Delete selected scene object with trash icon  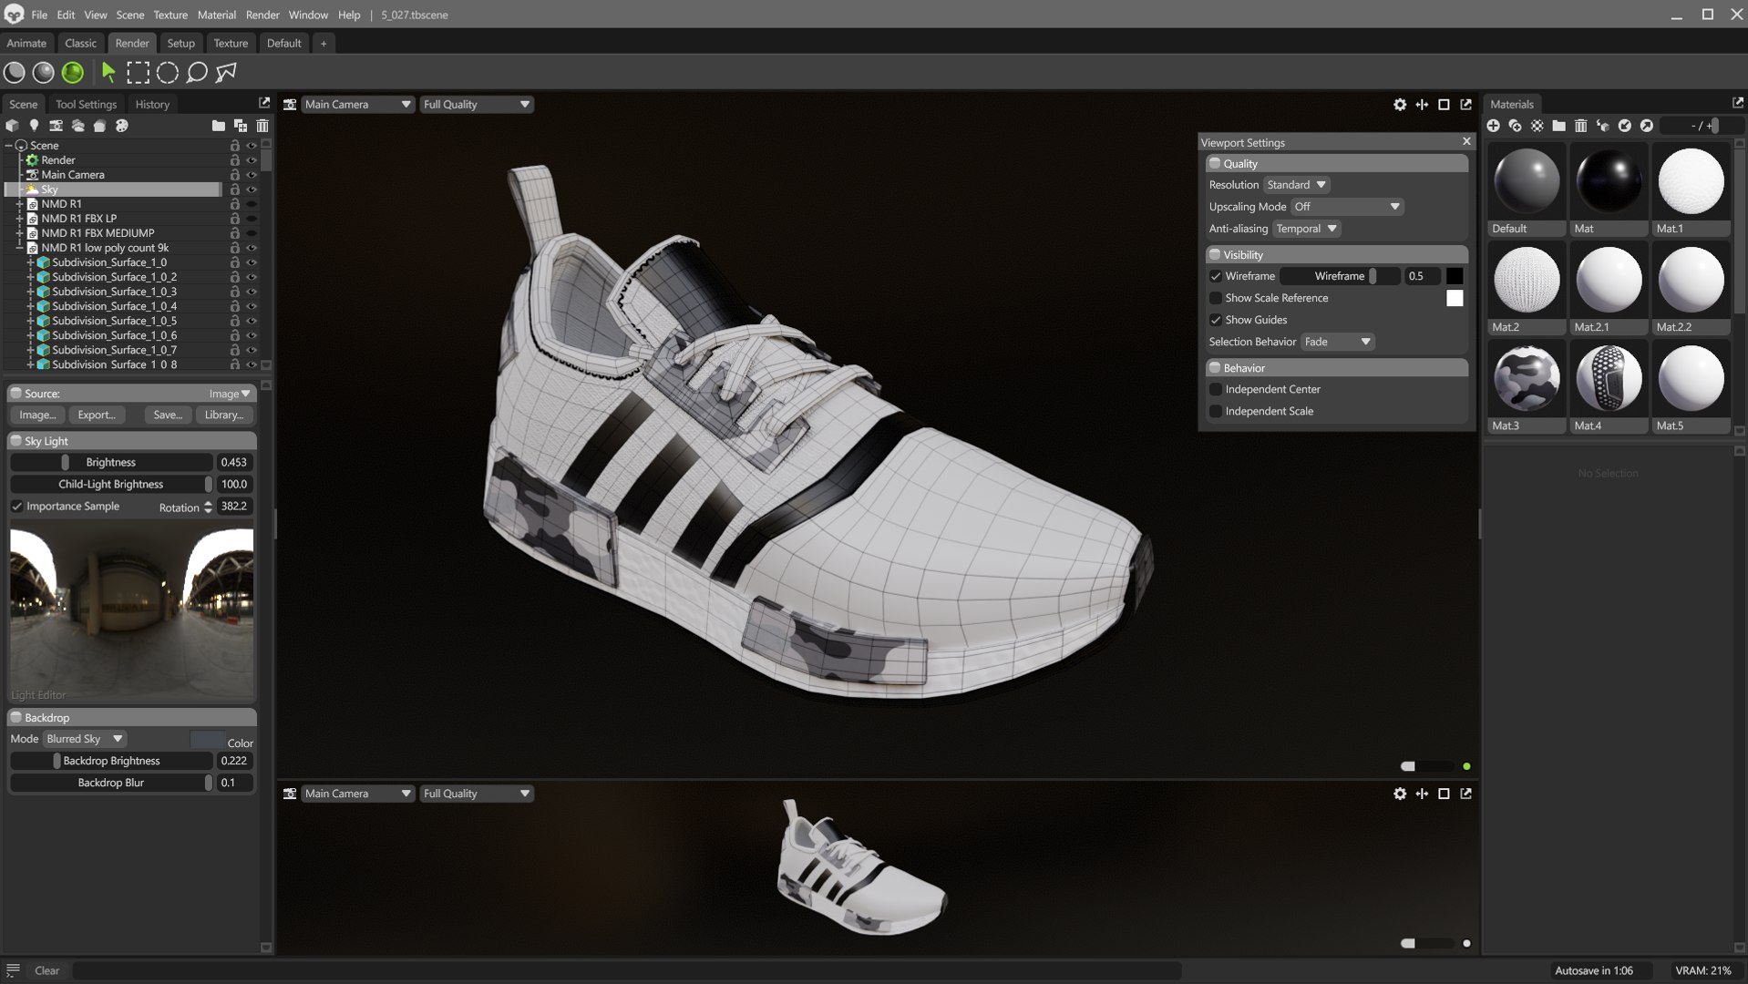click(x=262, y=126)
